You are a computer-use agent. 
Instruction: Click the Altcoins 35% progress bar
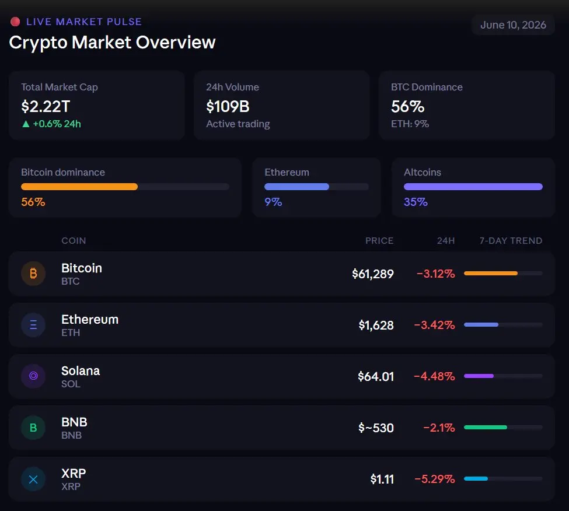pos(473,187)
